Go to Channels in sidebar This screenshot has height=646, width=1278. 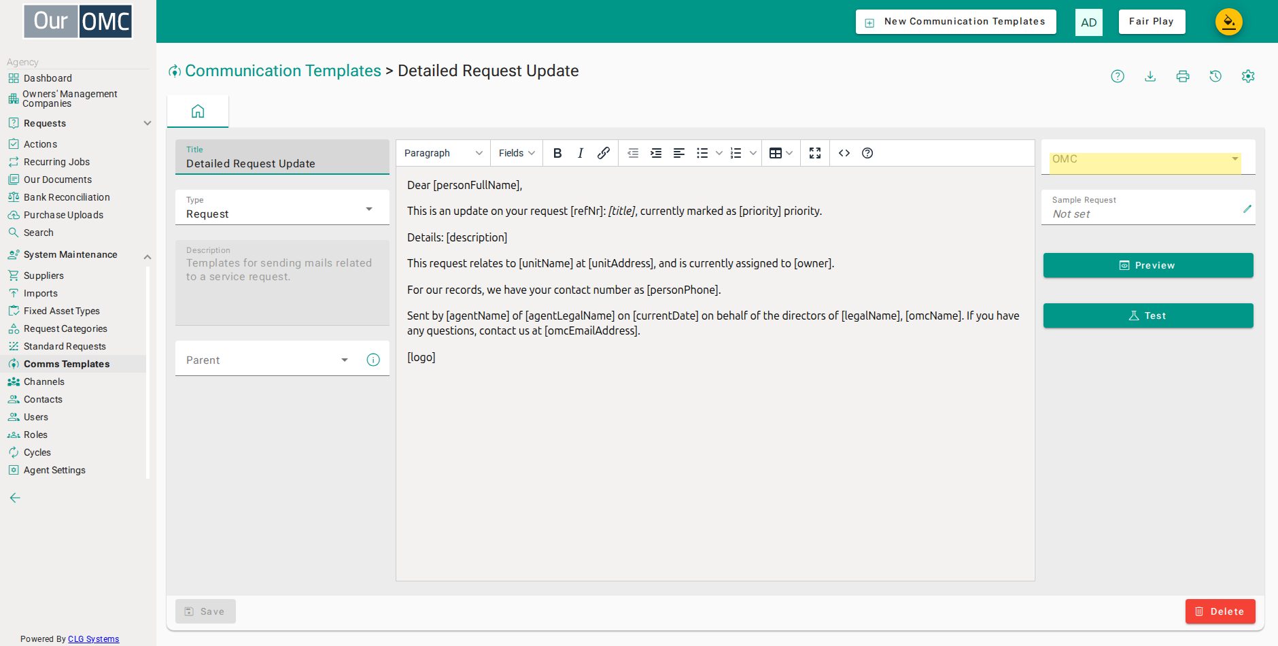pos(44,381)
